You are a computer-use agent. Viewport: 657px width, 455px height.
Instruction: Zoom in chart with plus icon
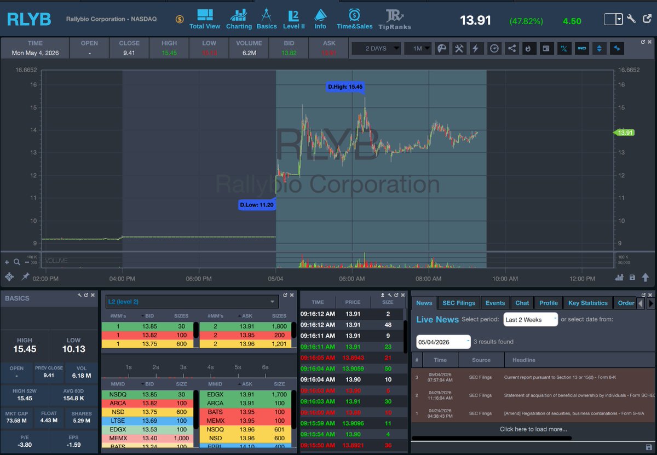(7, 262)
